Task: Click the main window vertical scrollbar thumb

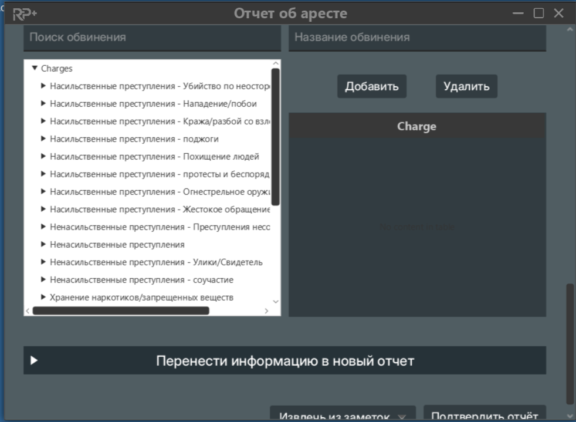Action: (570, 343)
